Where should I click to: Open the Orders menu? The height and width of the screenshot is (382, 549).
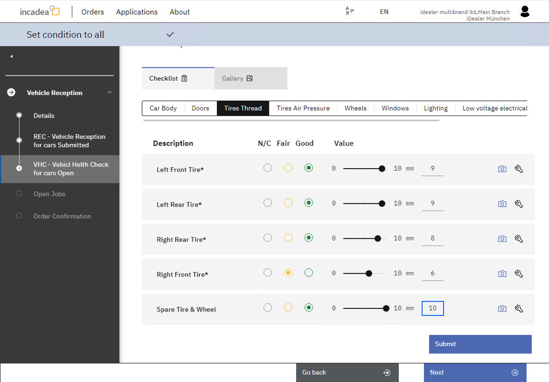click(92, 12)
